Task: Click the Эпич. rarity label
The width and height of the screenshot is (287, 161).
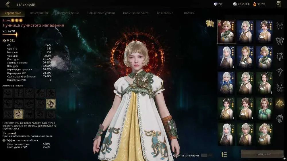Action: 6,20
